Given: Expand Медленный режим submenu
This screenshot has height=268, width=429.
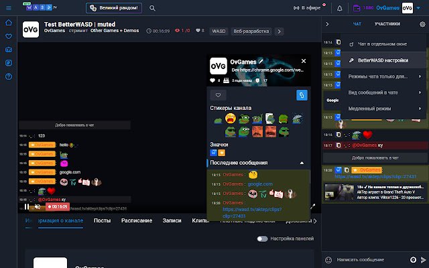Looking at the screenshot, I should 384,109.
